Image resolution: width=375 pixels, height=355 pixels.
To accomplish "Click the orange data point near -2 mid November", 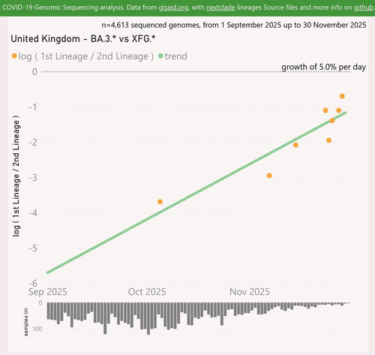I will pos(295,145).
